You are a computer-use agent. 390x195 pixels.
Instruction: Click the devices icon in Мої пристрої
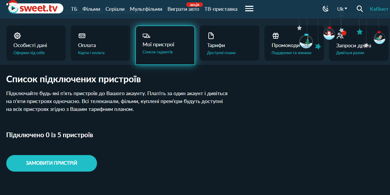click(146, 35)
